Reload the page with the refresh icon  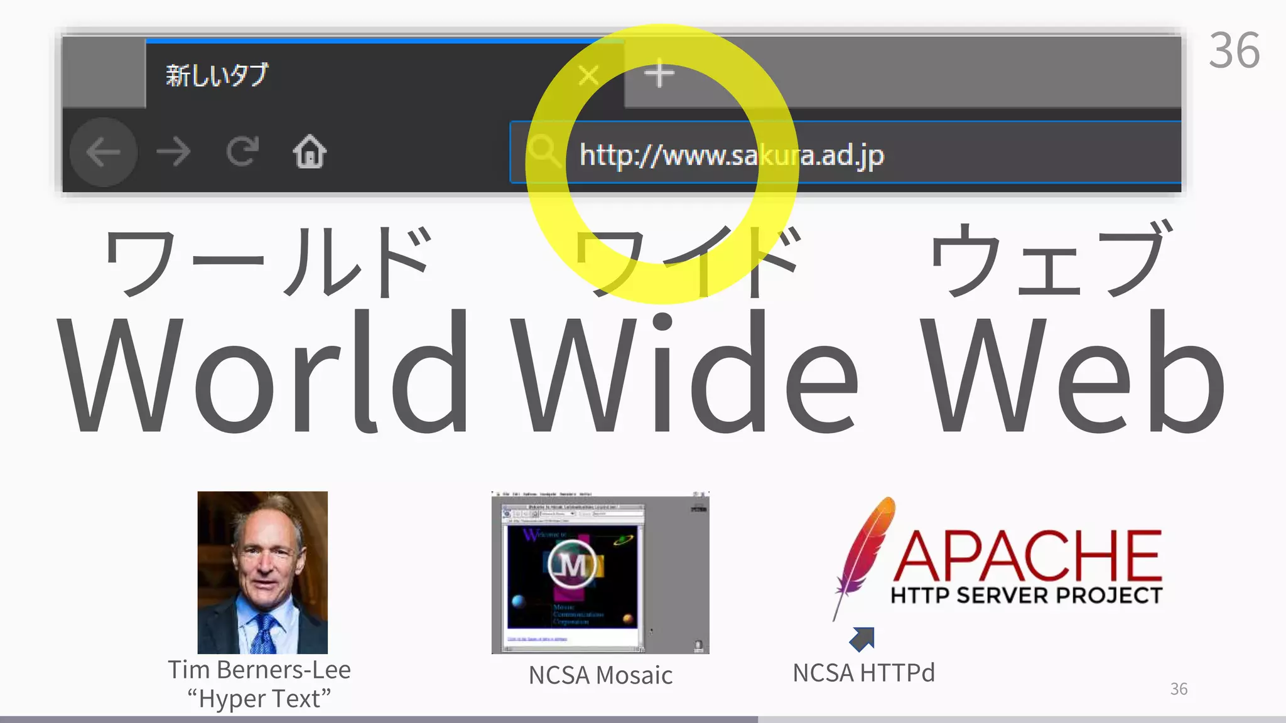[x=242, y=151]
